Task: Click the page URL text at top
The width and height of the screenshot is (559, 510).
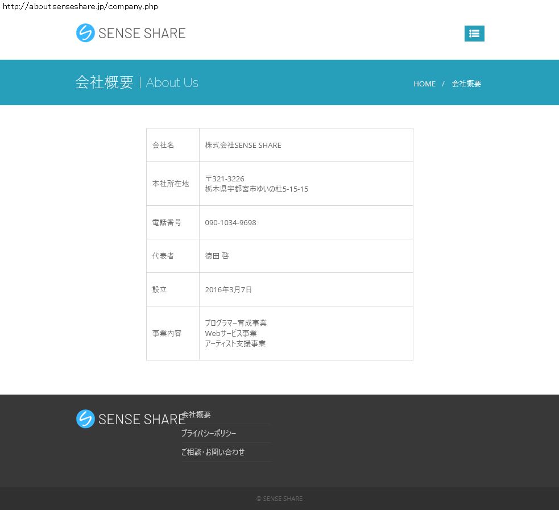Action: pos(80,6)
